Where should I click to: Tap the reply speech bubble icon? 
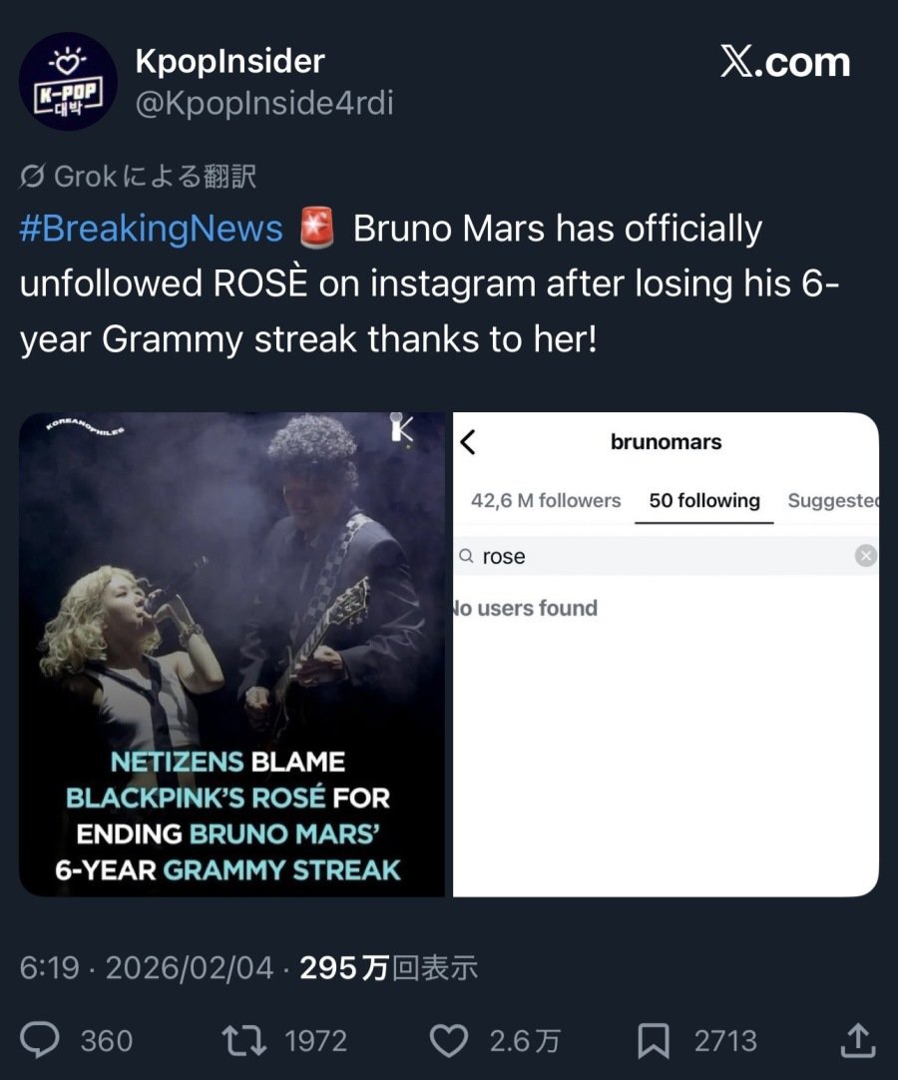pyautogui.click(x=40, y=1041)
